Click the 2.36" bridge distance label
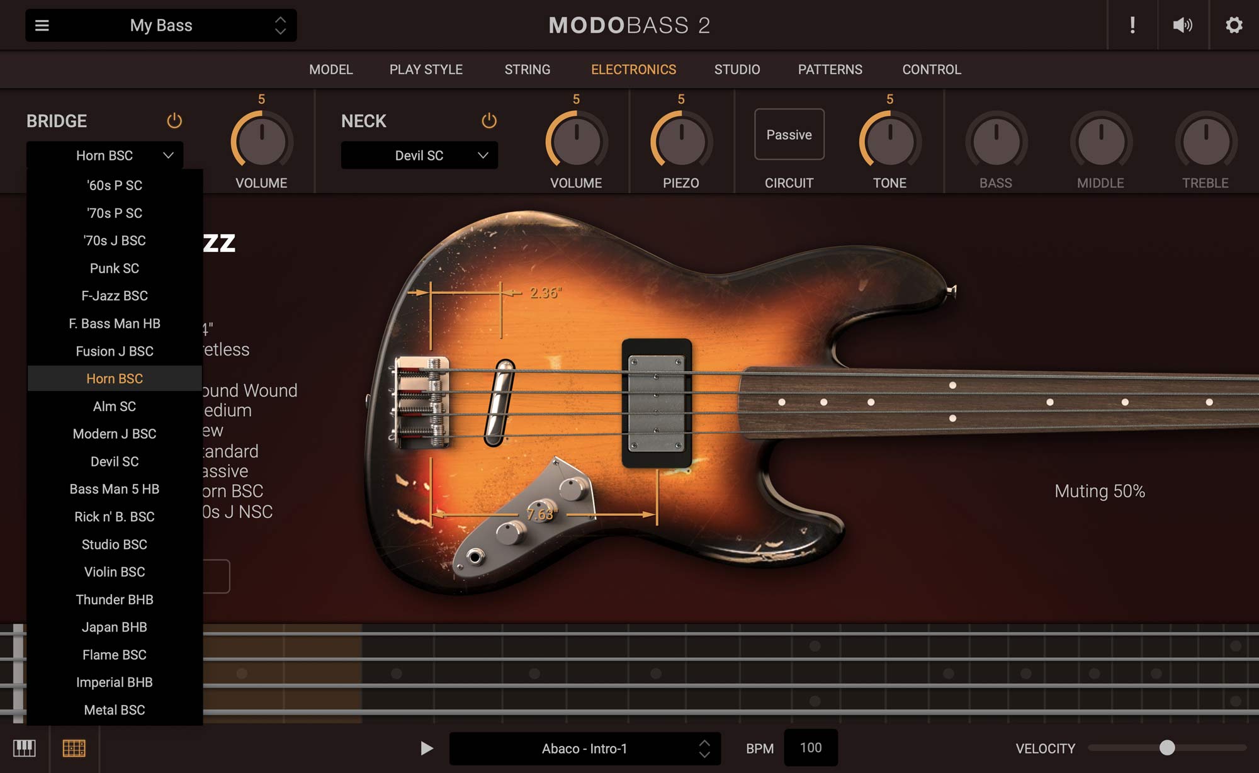This screenshot has width=1259, height=773. 545,293
